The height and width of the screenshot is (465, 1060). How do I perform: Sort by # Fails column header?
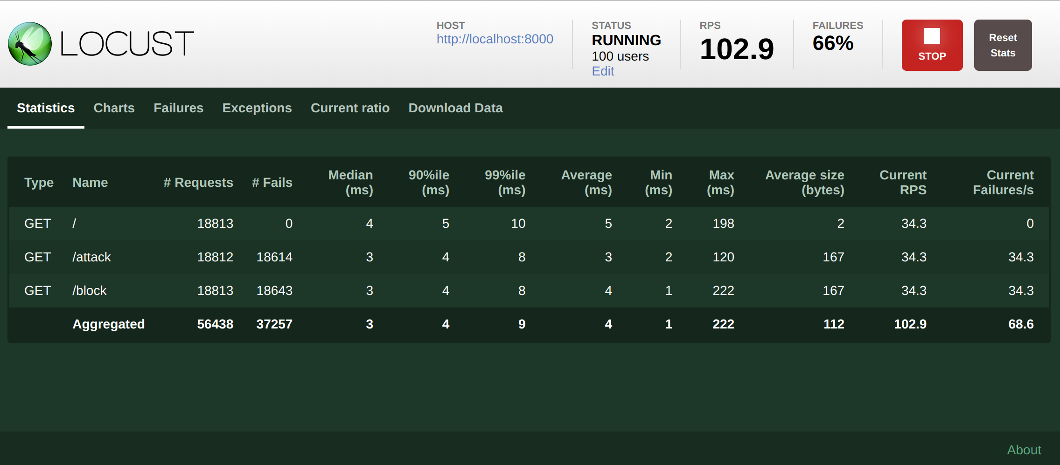(272, 183)
